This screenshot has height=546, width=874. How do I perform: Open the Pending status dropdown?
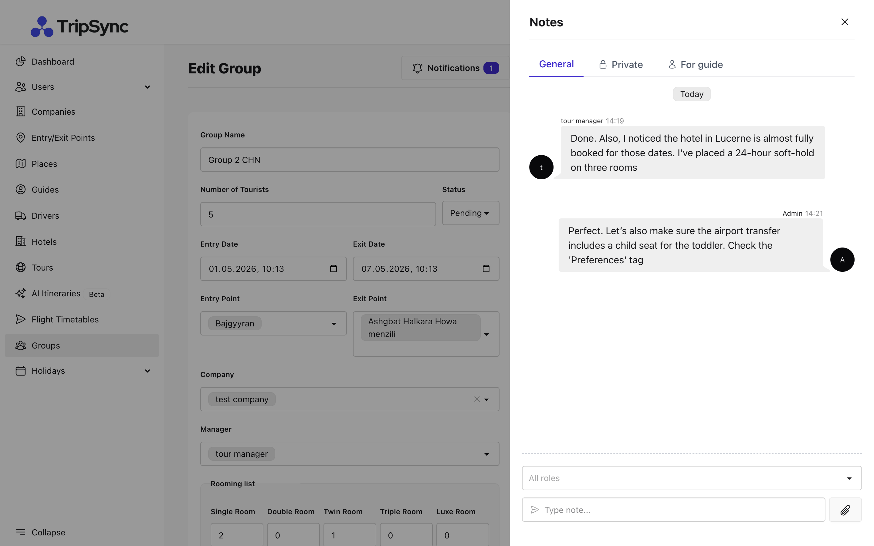(471, 213)
